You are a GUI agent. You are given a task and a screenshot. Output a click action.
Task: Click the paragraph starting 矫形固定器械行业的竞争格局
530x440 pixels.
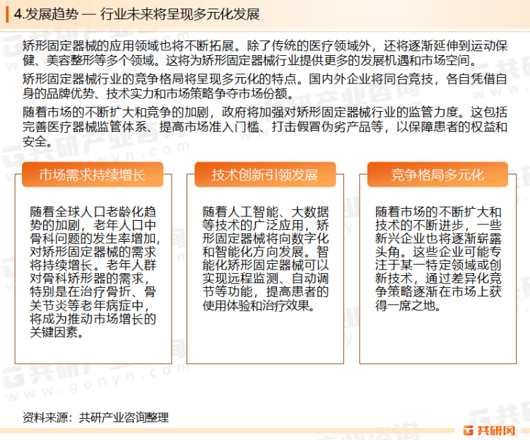point(265,86)
